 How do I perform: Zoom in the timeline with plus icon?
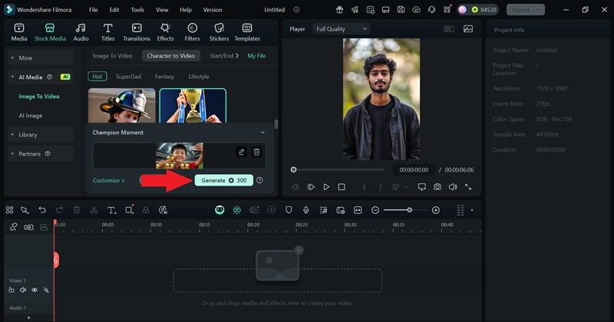pyautogui.click(x=435, y=210)
